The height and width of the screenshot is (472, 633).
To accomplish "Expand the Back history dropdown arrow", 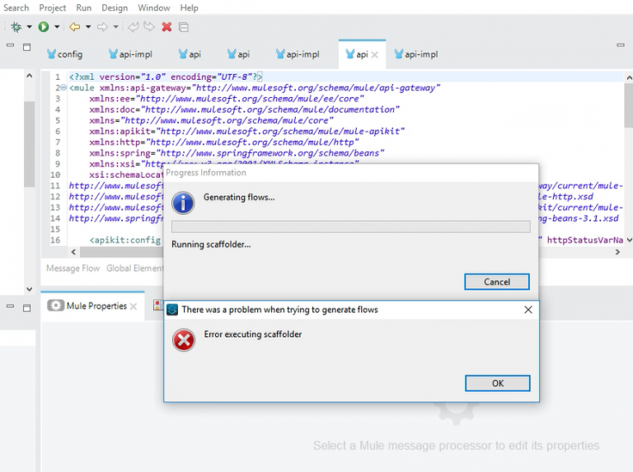I will tap(87, 27).
